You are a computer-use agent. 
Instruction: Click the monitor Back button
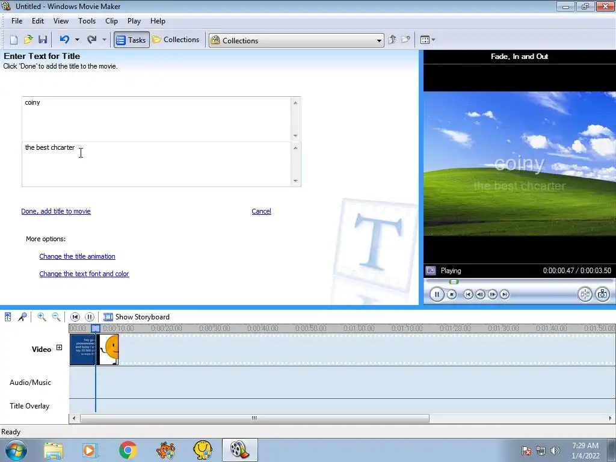[468, 294]
